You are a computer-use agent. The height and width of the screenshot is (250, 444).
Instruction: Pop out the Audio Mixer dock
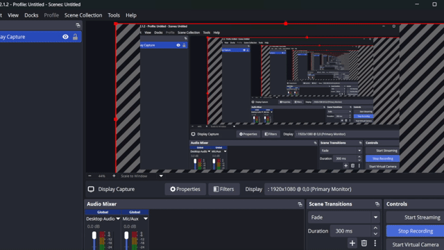300,204
